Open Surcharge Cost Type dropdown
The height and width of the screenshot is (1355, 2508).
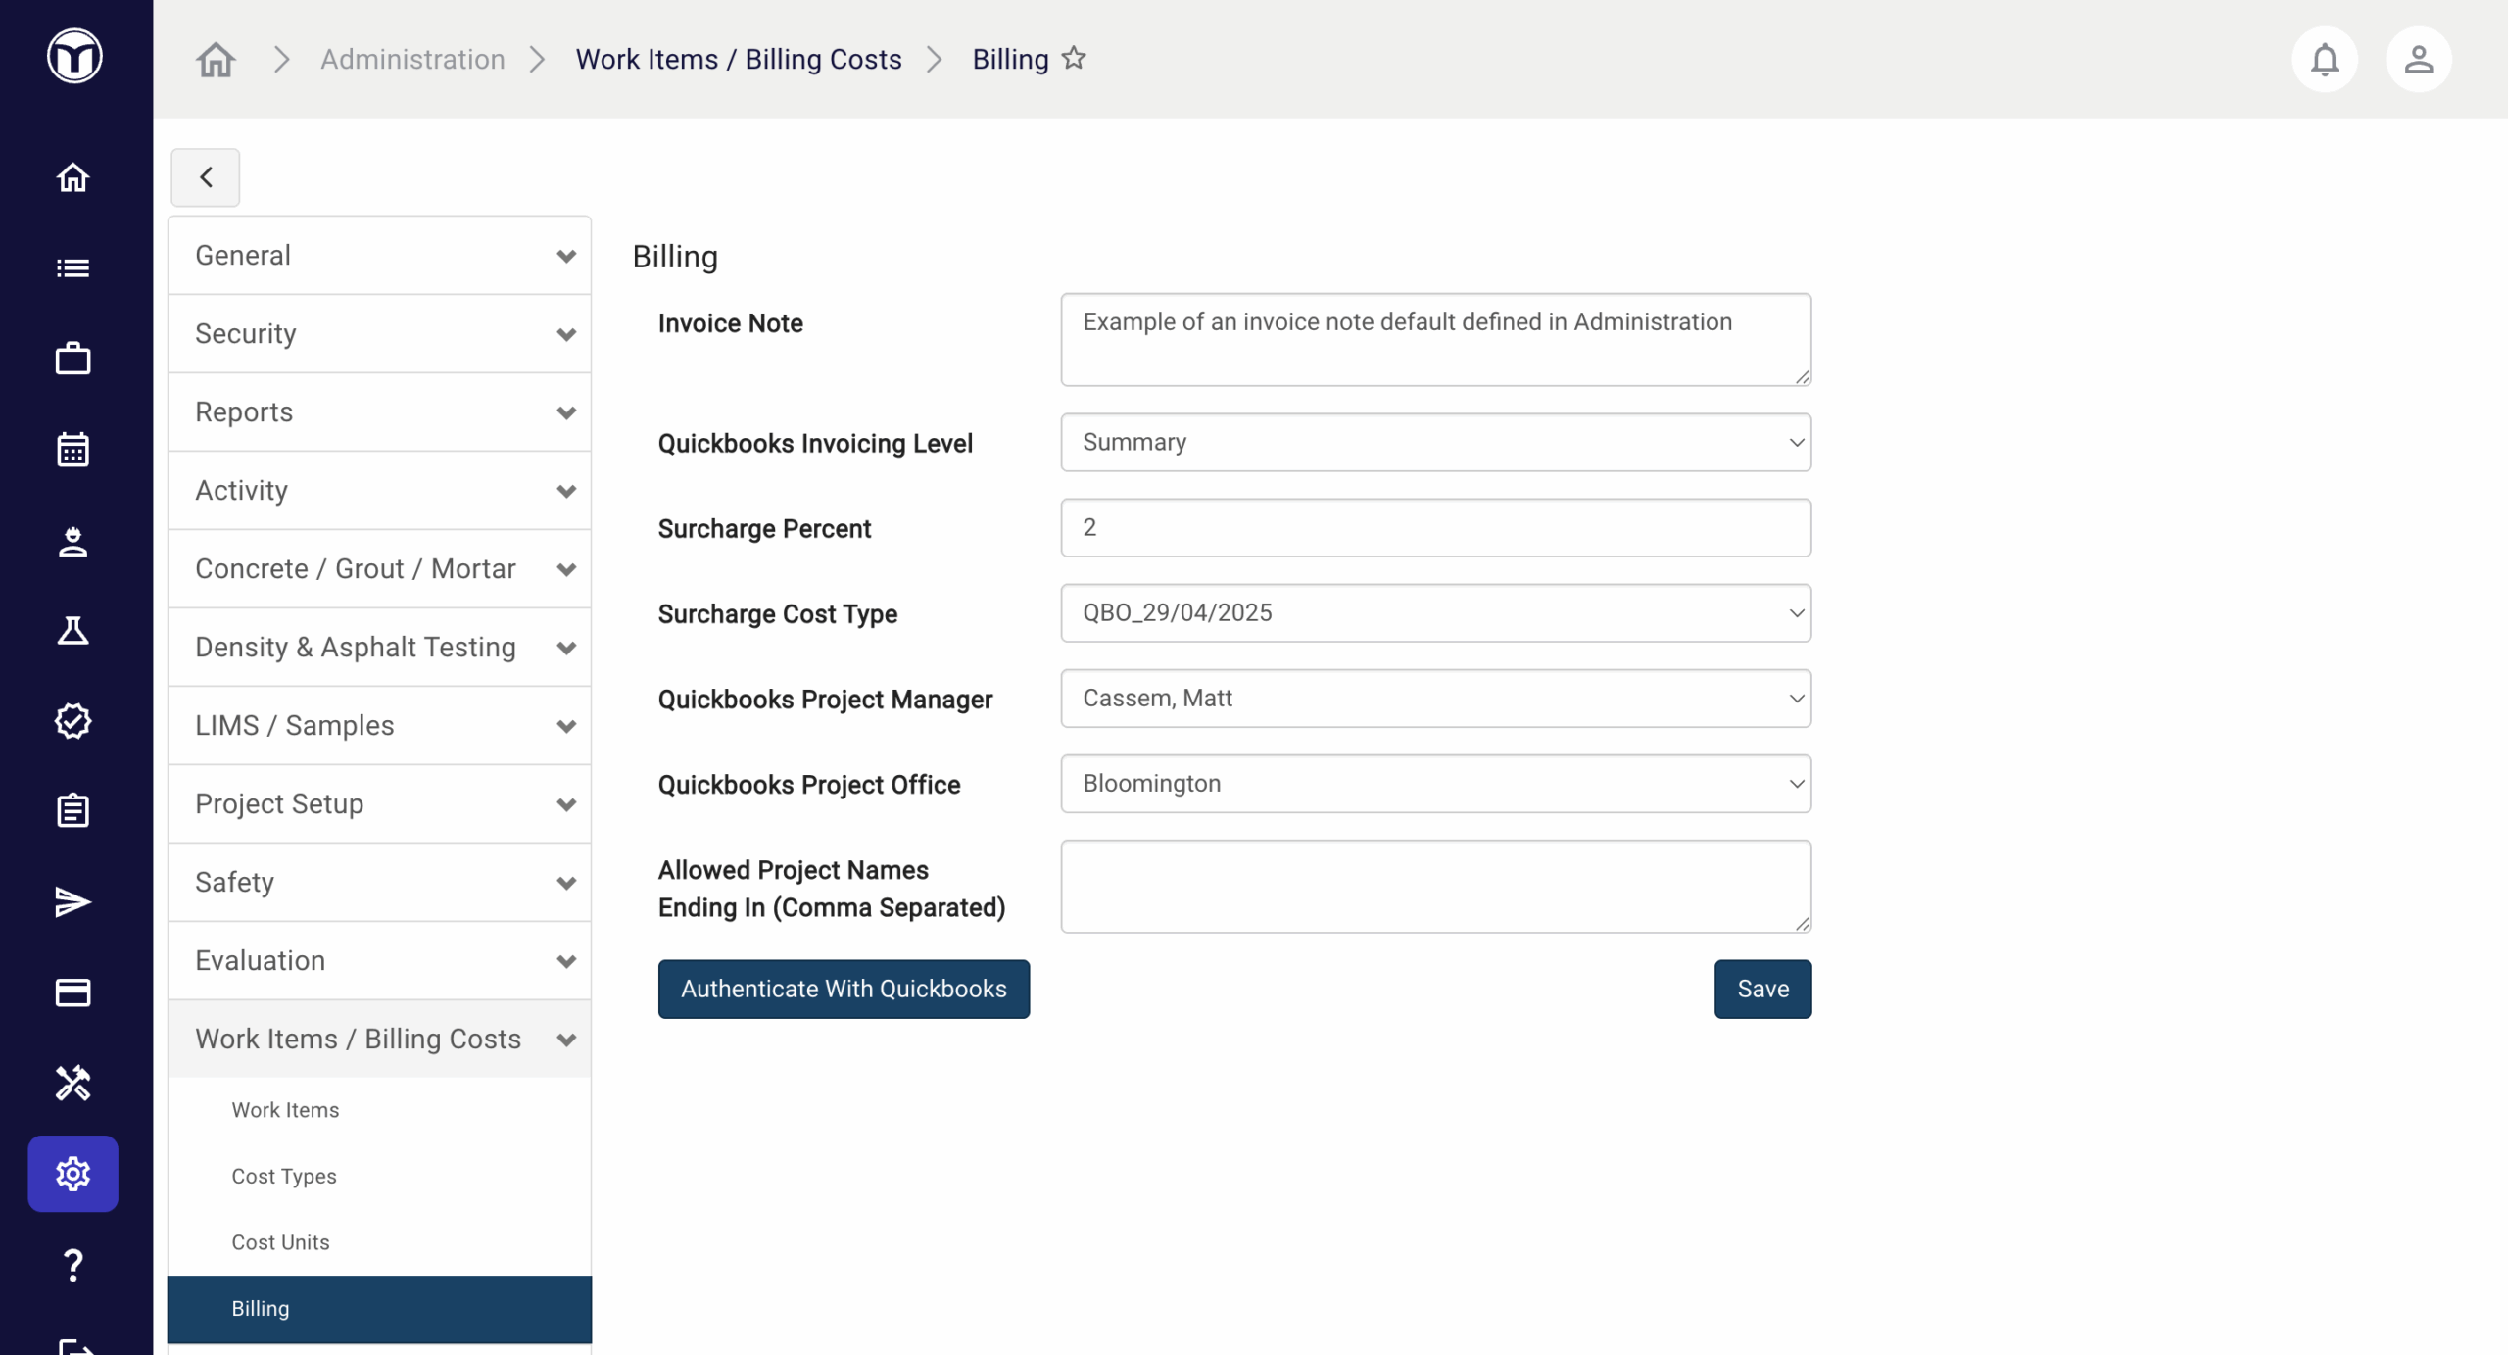tap(1435, 612)
